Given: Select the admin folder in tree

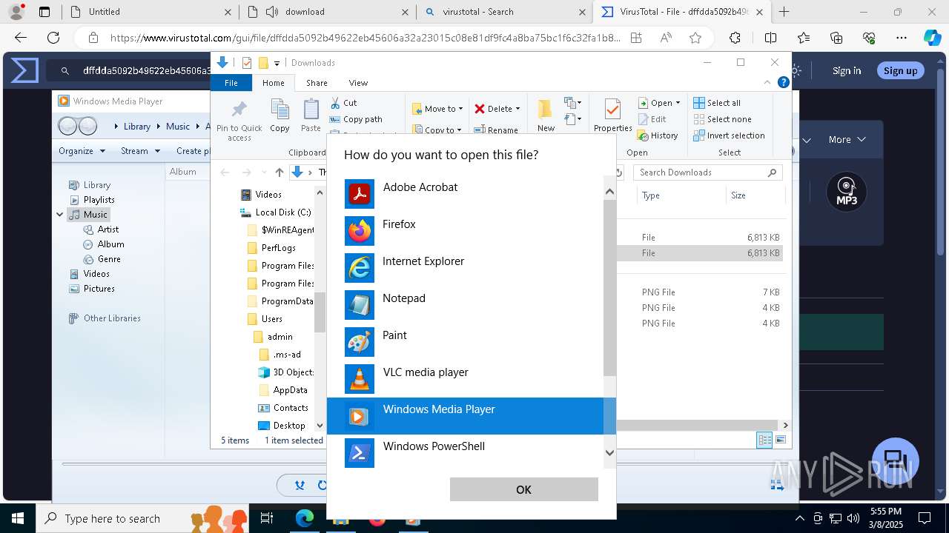Looking at the screenshot, I should pos(274,337).
